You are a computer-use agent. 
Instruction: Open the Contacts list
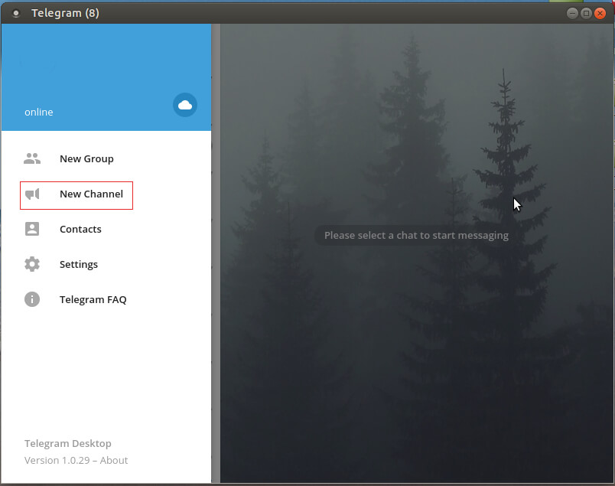tap(80, 229)
